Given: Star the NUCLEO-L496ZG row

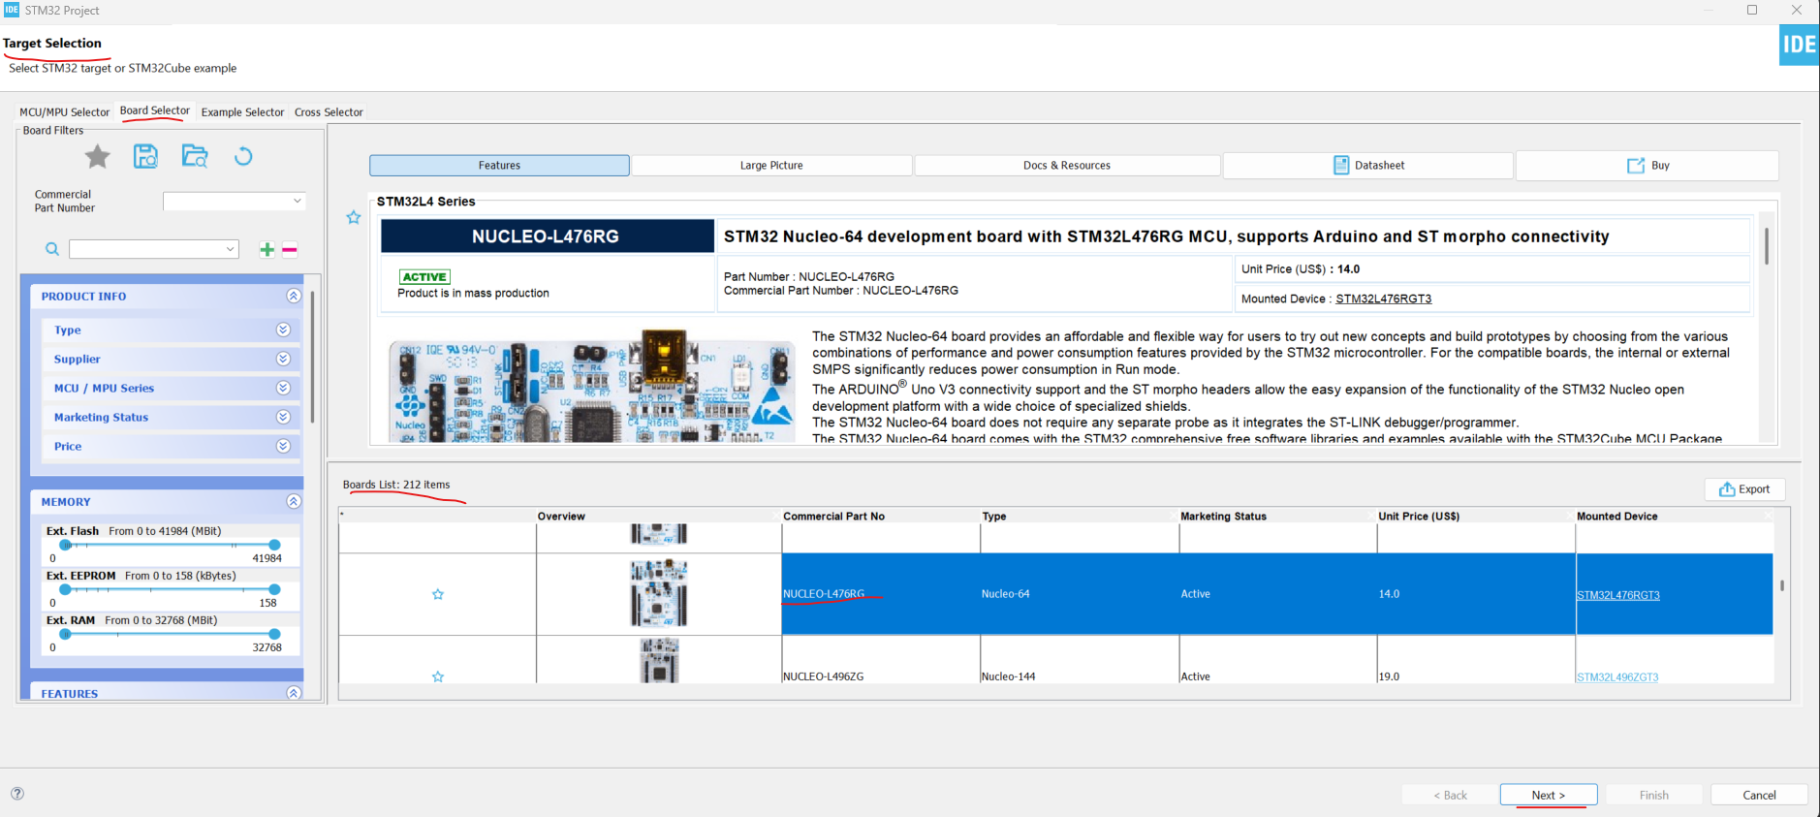Looking at the screenshot, I should [x=438, y=676].
